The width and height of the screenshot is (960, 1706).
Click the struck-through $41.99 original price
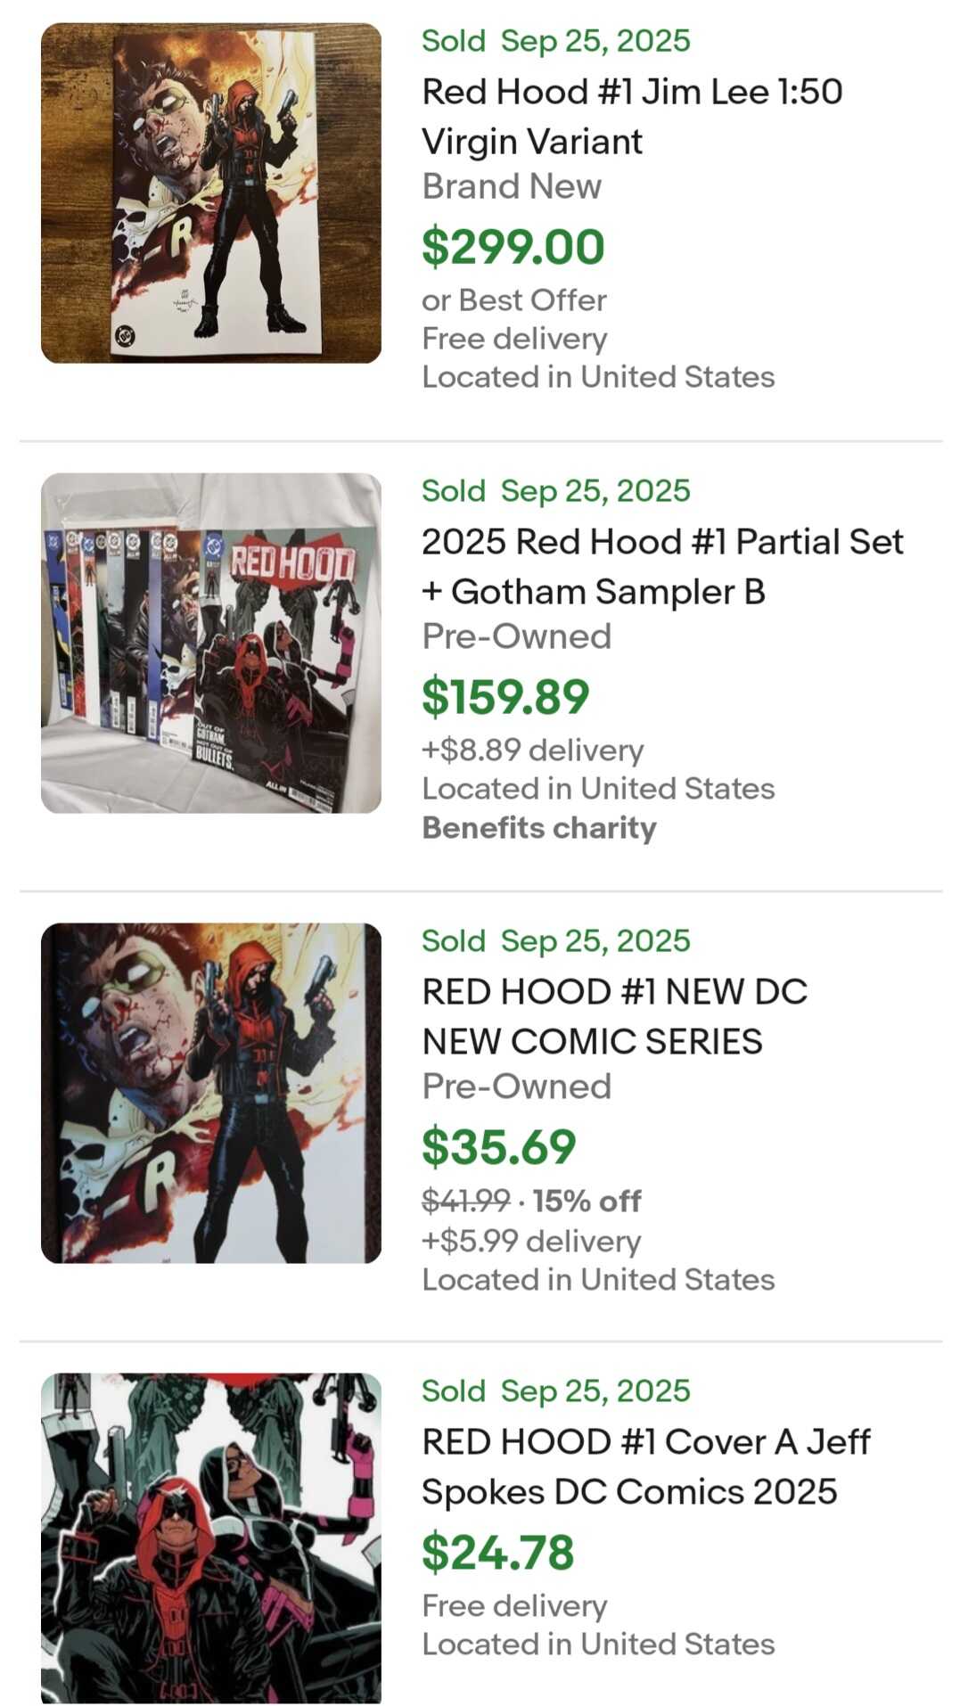[465, 1202]
